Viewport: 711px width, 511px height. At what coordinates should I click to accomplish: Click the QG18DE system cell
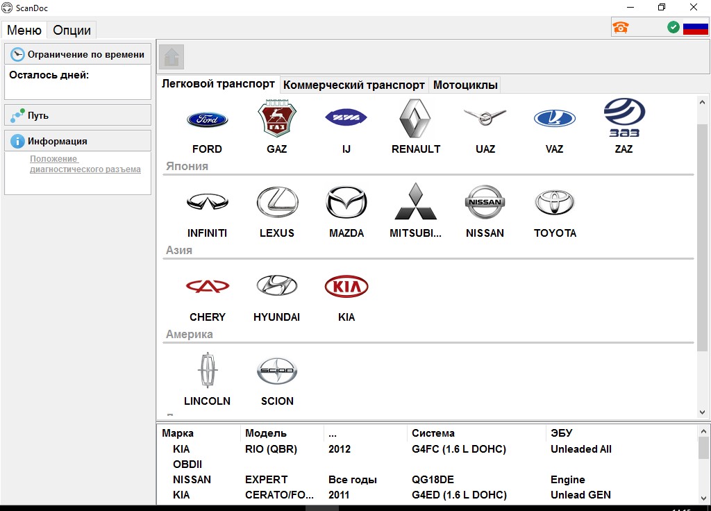[433, 479]
